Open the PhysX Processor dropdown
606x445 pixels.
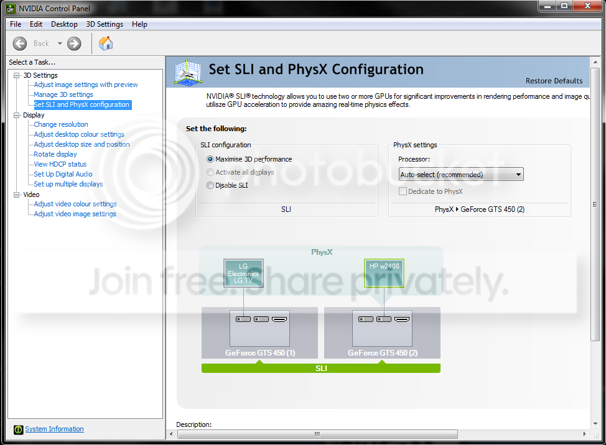[461, 175]
